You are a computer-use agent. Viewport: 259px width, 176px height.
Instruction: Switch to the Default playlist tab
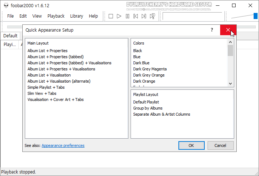[10, 36]
